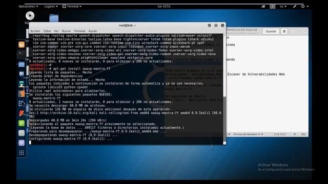
Task: Open the Terminal menu in terminal menubar
Action: [79, 31]
